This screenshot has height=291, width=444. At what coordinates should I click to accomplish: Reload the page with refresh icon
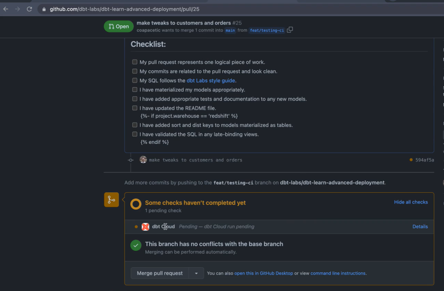pos(29,9)
